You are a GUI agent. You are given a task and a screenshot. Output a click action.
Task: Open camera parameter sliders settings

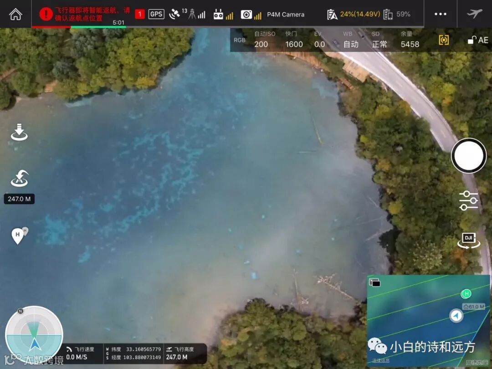click(x=468, y=200)
